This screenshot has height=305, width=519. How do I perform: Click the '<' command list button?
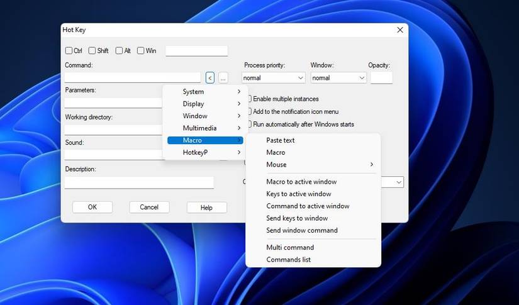pos(210,78)
